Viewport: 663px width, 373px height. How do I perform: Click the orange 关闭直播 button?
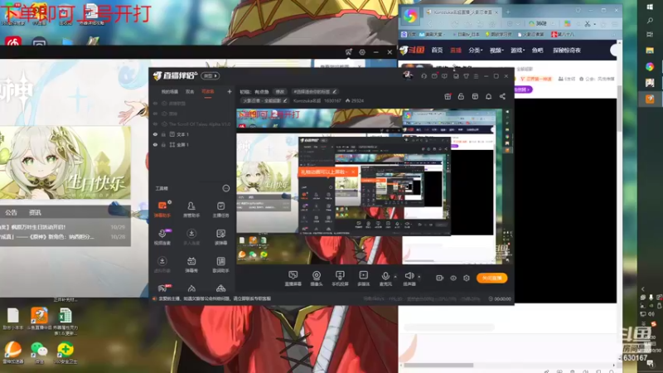[x=491, y=278]
